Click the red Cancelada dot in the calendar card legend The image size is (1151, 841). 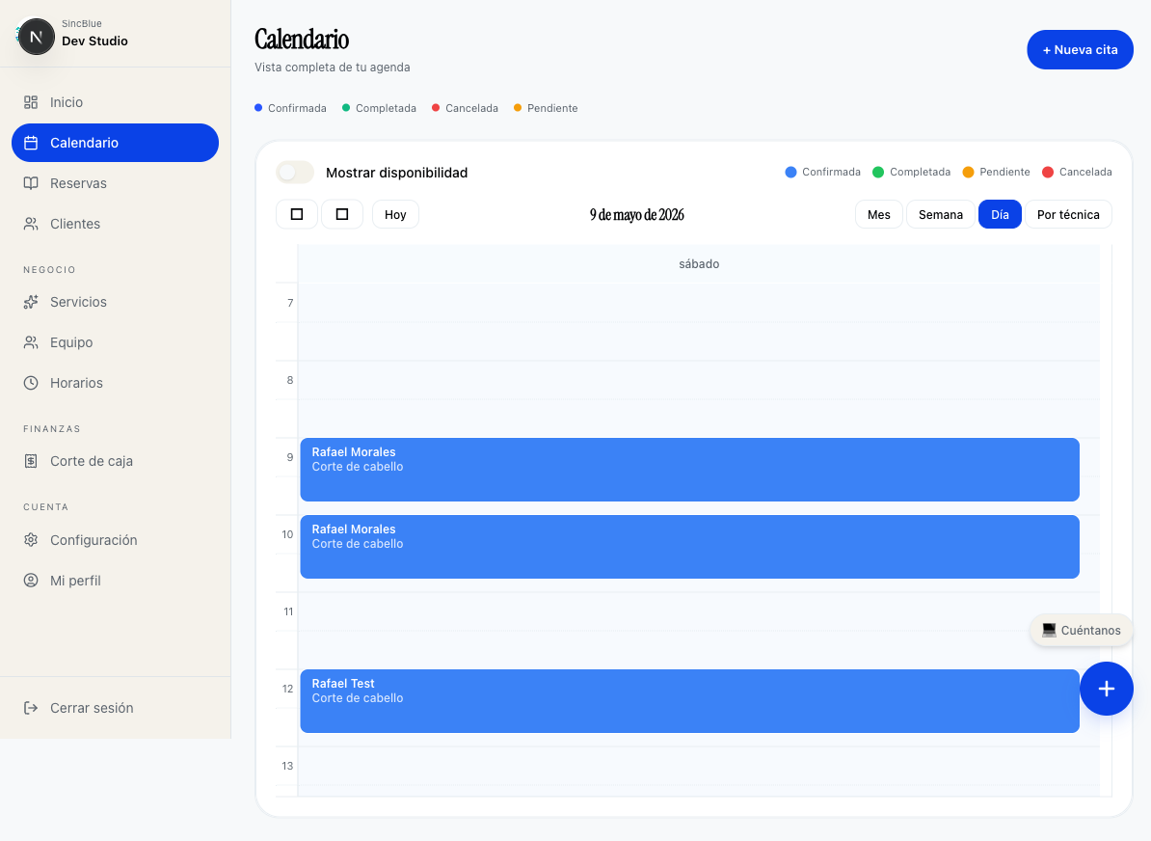[x=1048, y=172]
